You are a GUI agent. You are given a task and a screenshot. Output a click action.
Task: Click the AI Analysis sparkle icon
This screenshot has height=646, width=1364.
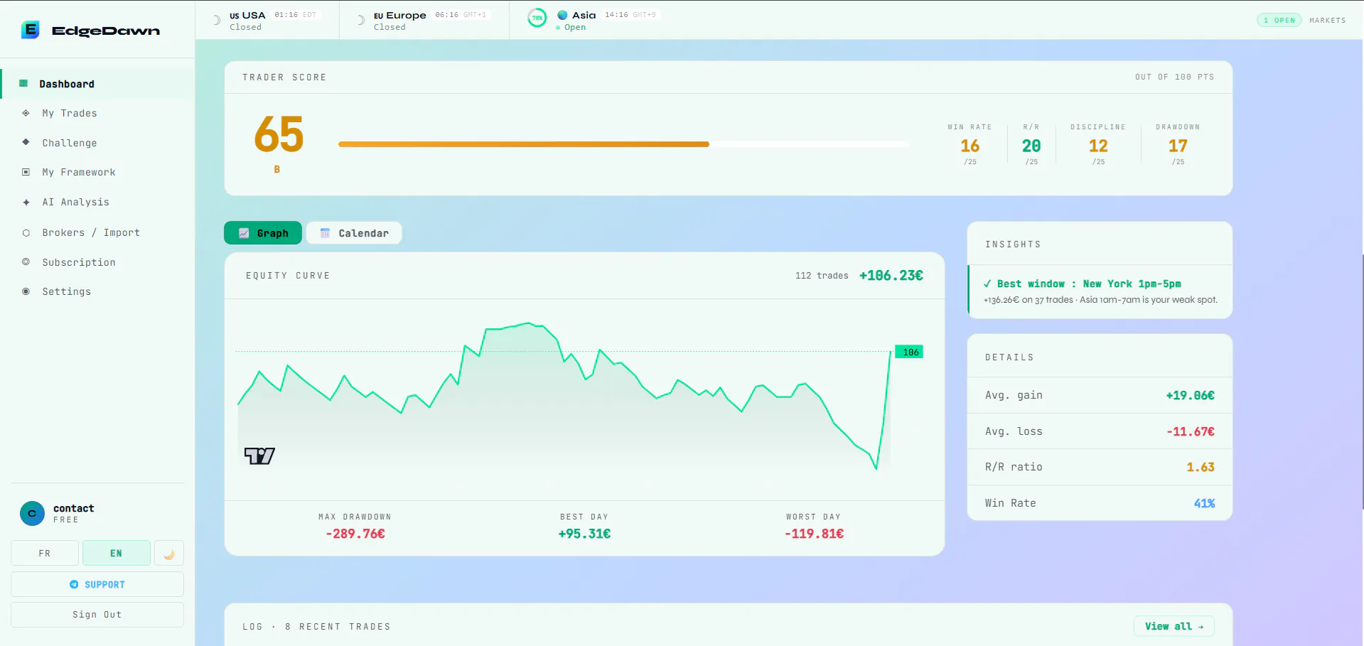click(26, 202)
